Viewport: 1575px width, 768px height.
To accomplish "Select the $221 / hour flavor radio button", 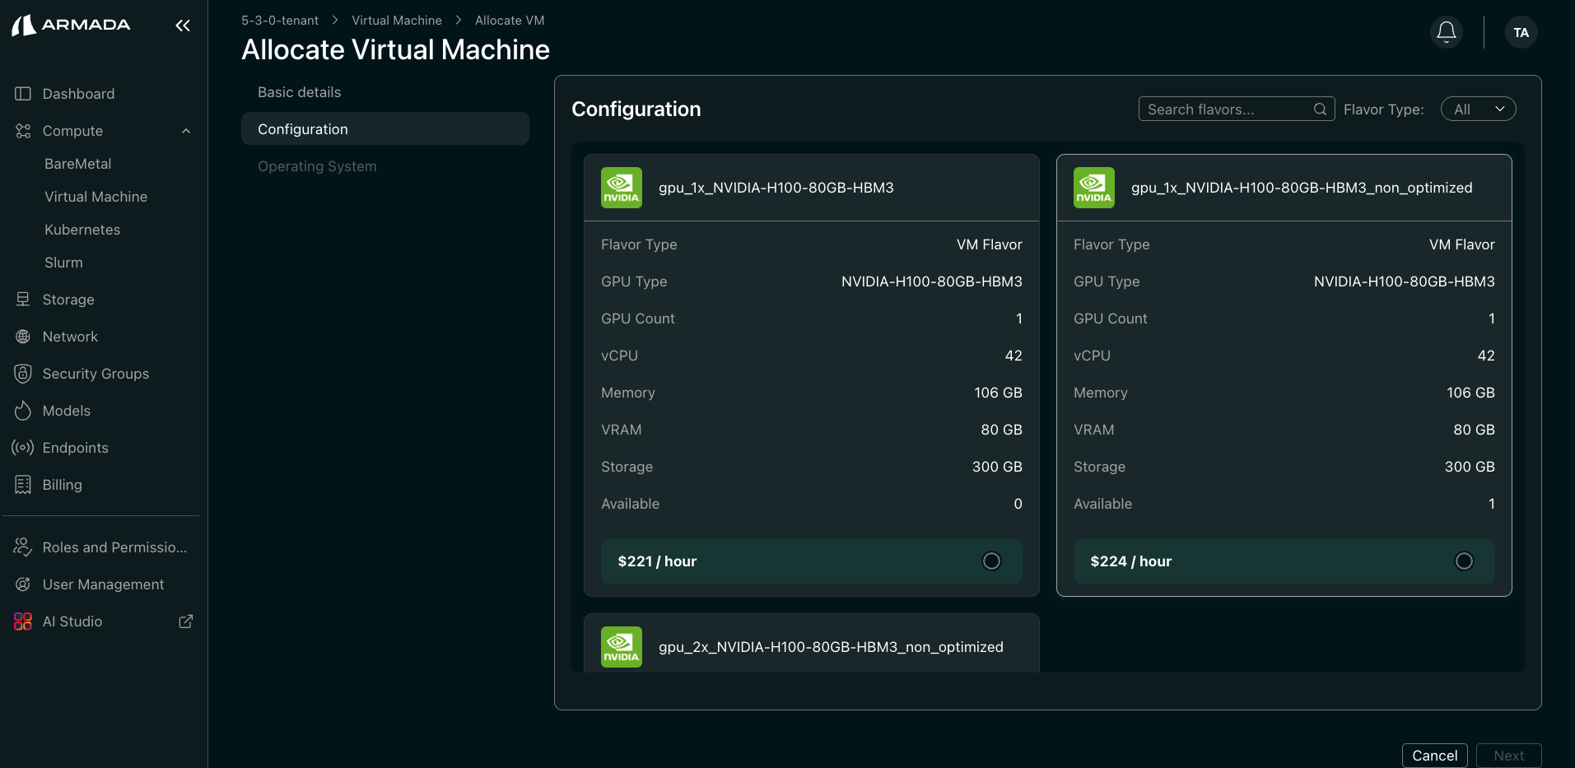I will 990,561.
